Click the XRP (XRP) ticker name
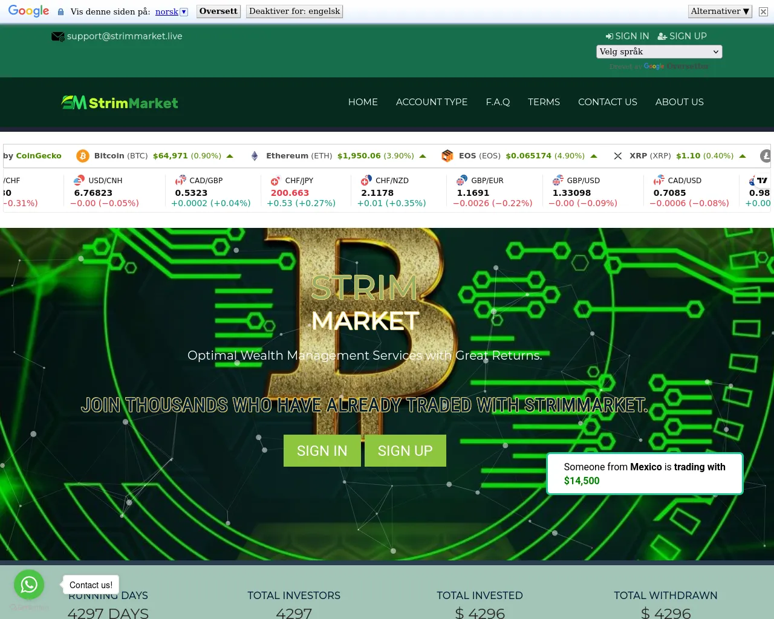The height and width of the screenshot is (619, 774). click(650, 156)
